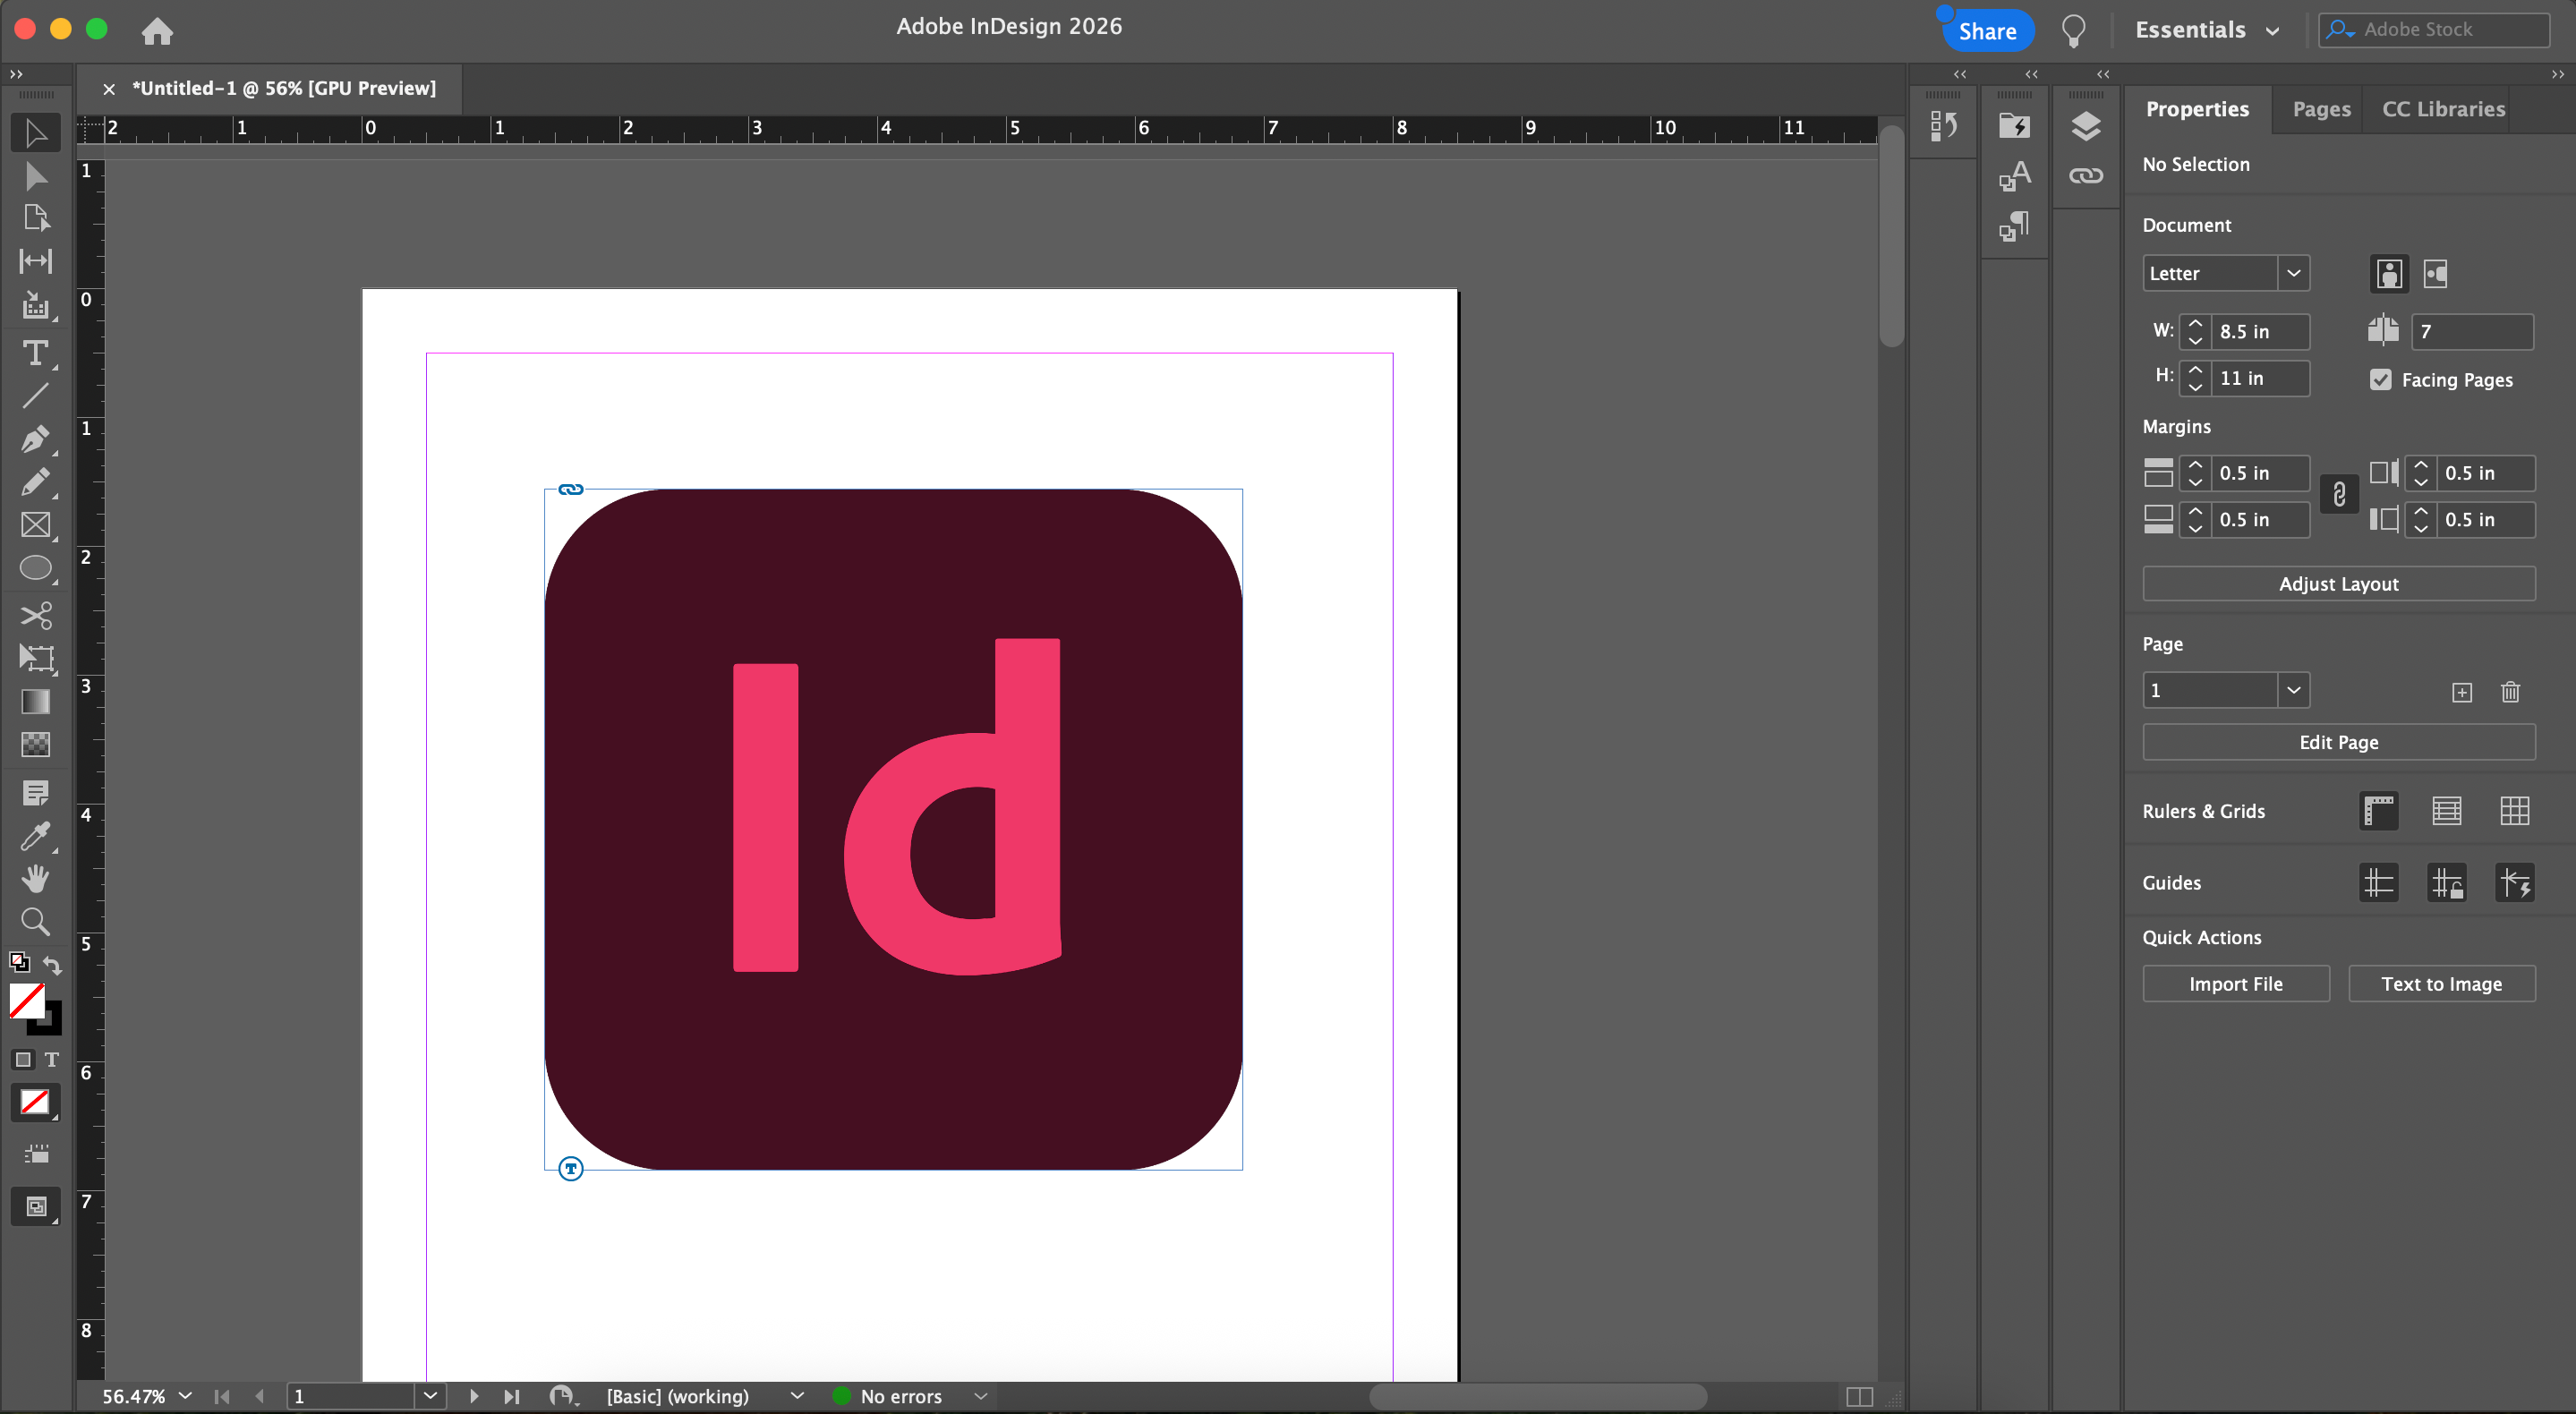Select the Pen tool
Viewport: 2576px width, 1414px height.
coord(35,439)
